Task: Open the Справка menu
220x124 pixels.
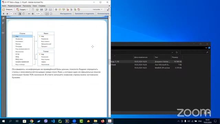Action: [x=42, y=6]
